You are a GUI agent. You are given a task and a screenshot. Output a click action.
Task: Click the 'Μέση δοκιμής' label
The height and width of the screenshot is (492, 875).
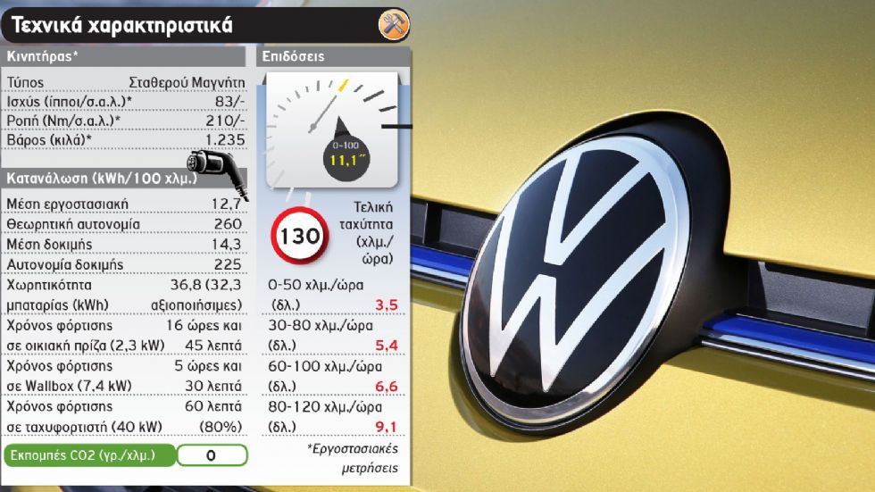pos(49,245)
